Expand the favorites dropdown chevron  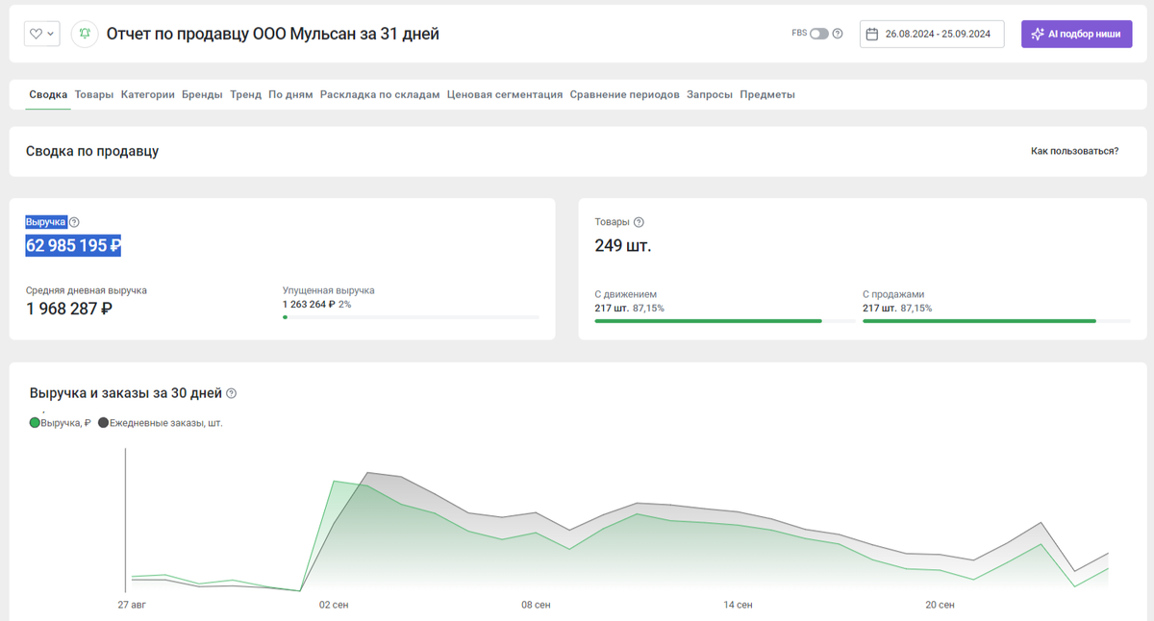50,34
